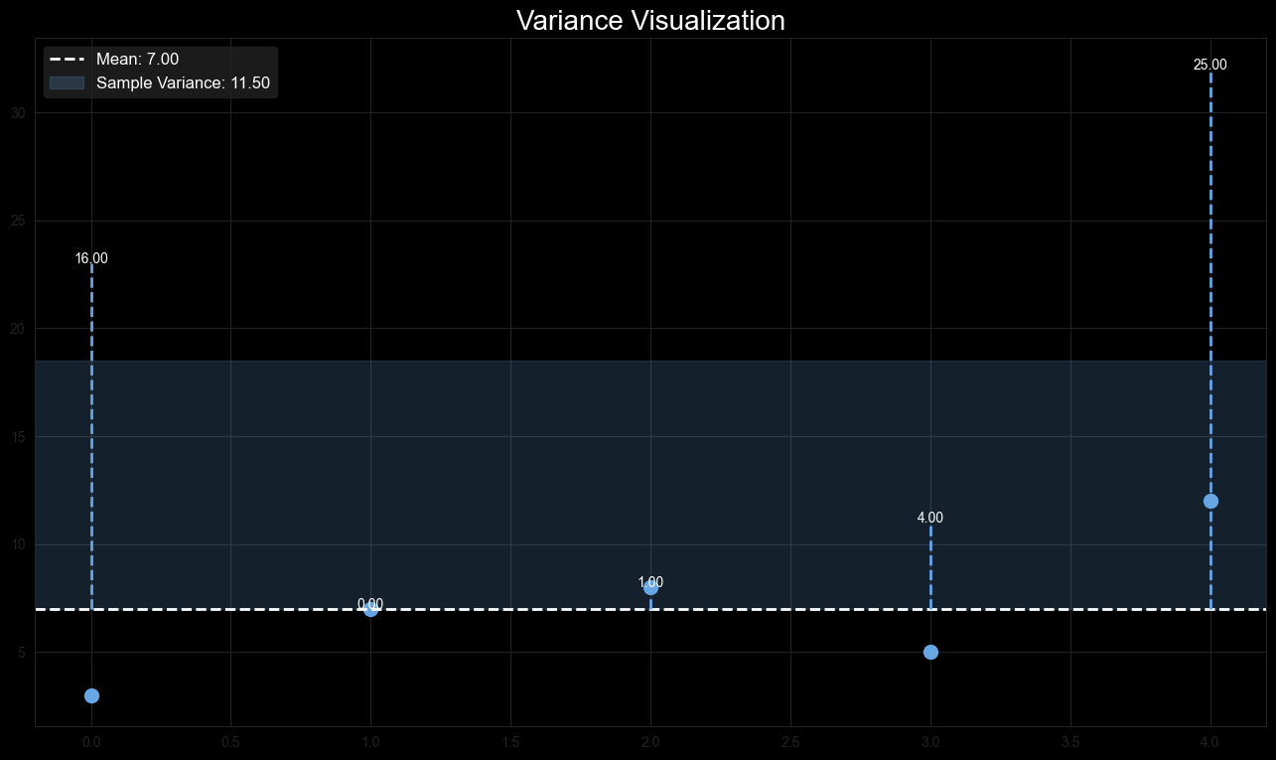Select the data point at x=2
Viewport: 1276px width, 760px height.
coord(650,588)
